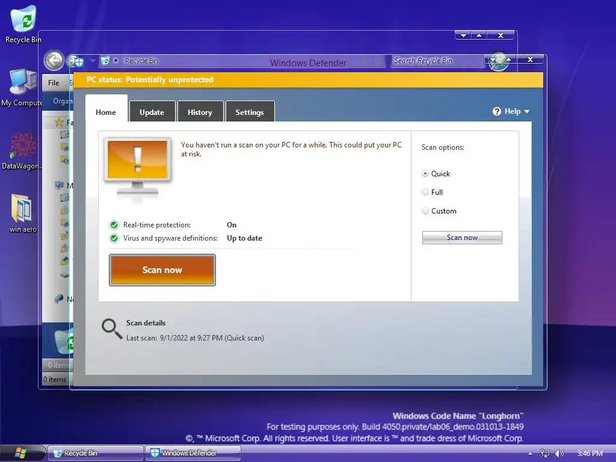Click the "Scan details" heading
Image resolution: width=616 pixels, height=462 pixels.
[x=146, y=323]
